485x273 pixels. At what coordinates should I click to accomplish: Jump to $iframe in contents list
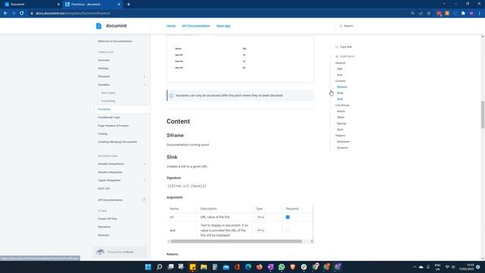pos(342,87)
